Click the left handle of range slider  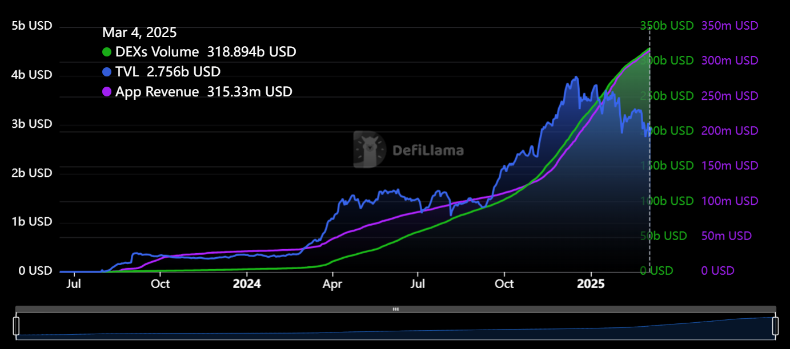(x=16, y=326)
